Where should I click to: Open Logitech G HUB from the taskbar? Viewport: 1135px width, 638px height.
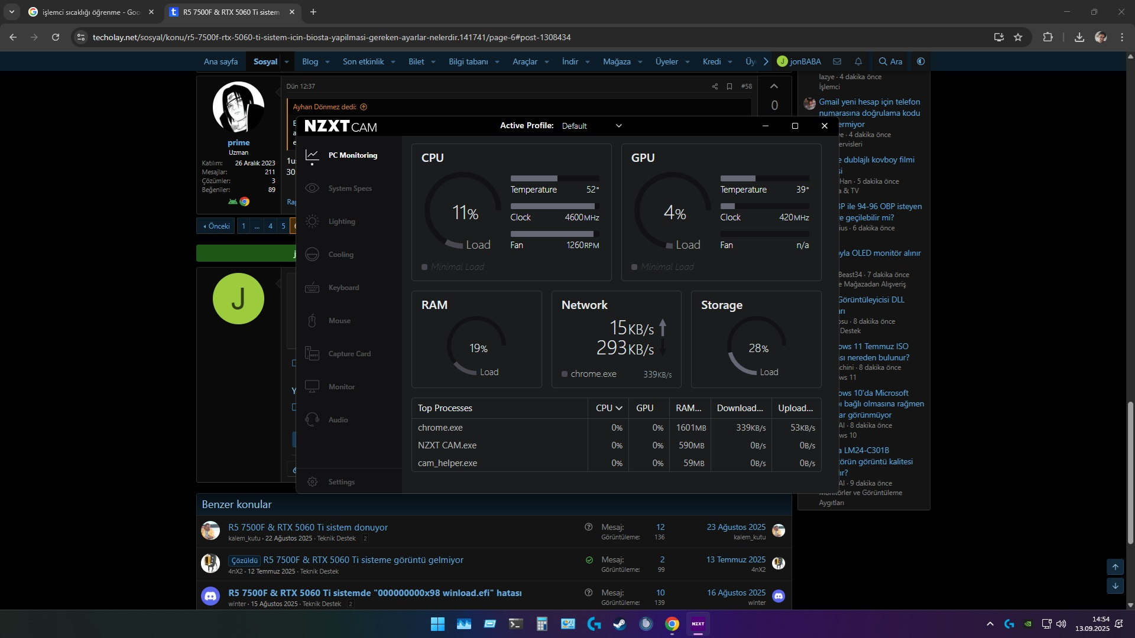point(594,624)
